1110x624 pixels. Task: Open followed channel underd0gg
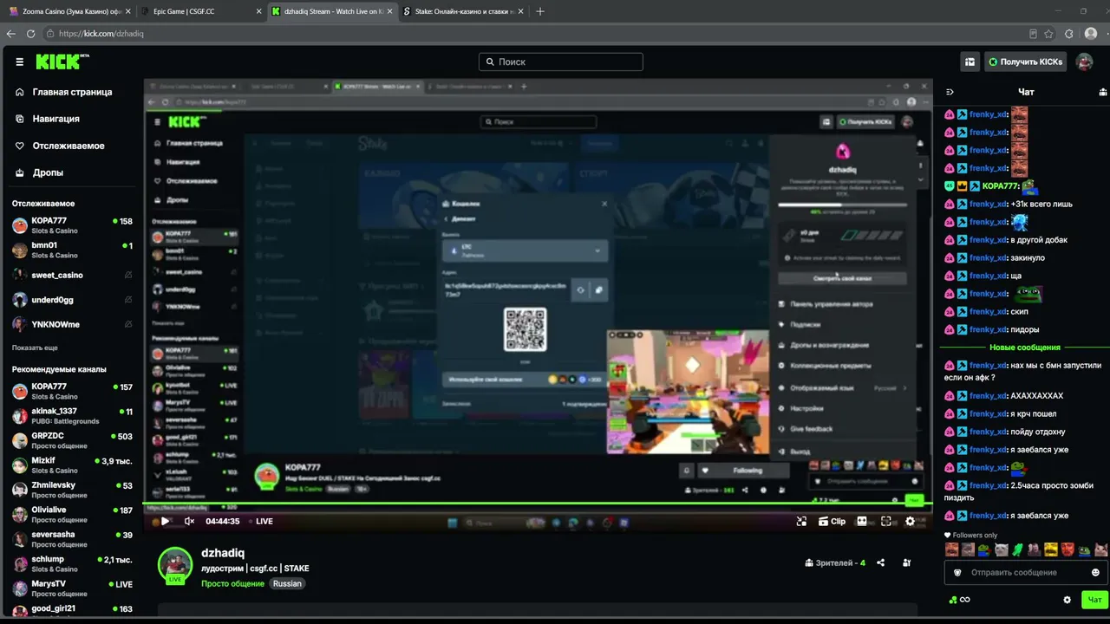[71, 300]
